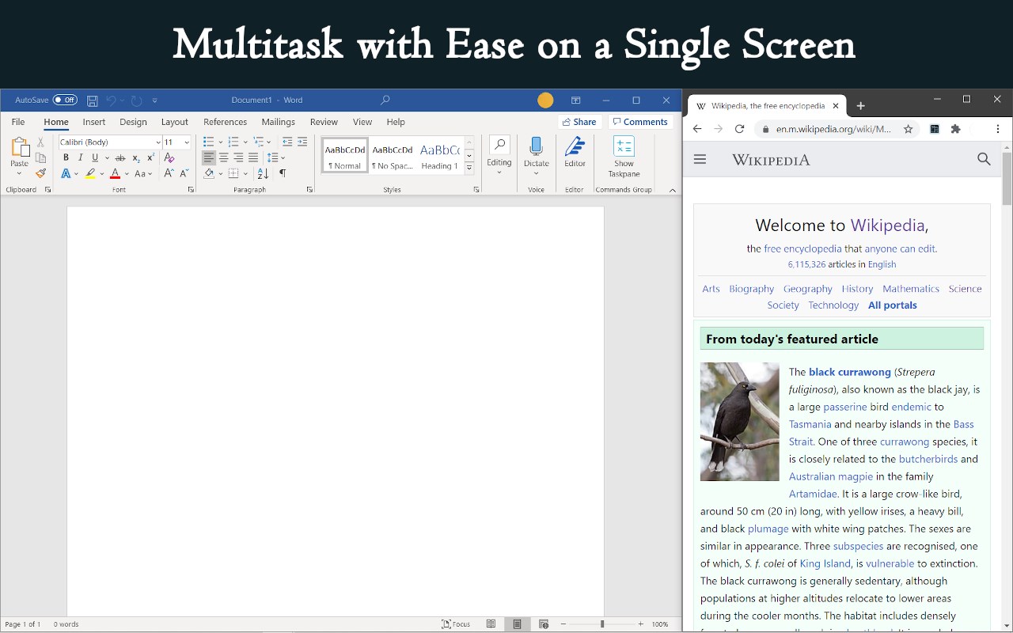The height and width of the screenshot is (633, 1013).
Task: Open the Wikipedia search magnifier
Action: point(984,159)
